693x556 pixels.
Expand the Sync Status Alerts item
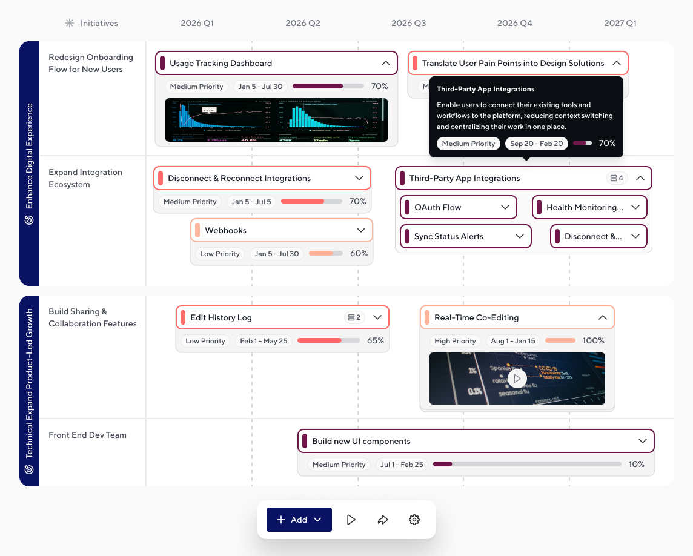coord(520,236)
